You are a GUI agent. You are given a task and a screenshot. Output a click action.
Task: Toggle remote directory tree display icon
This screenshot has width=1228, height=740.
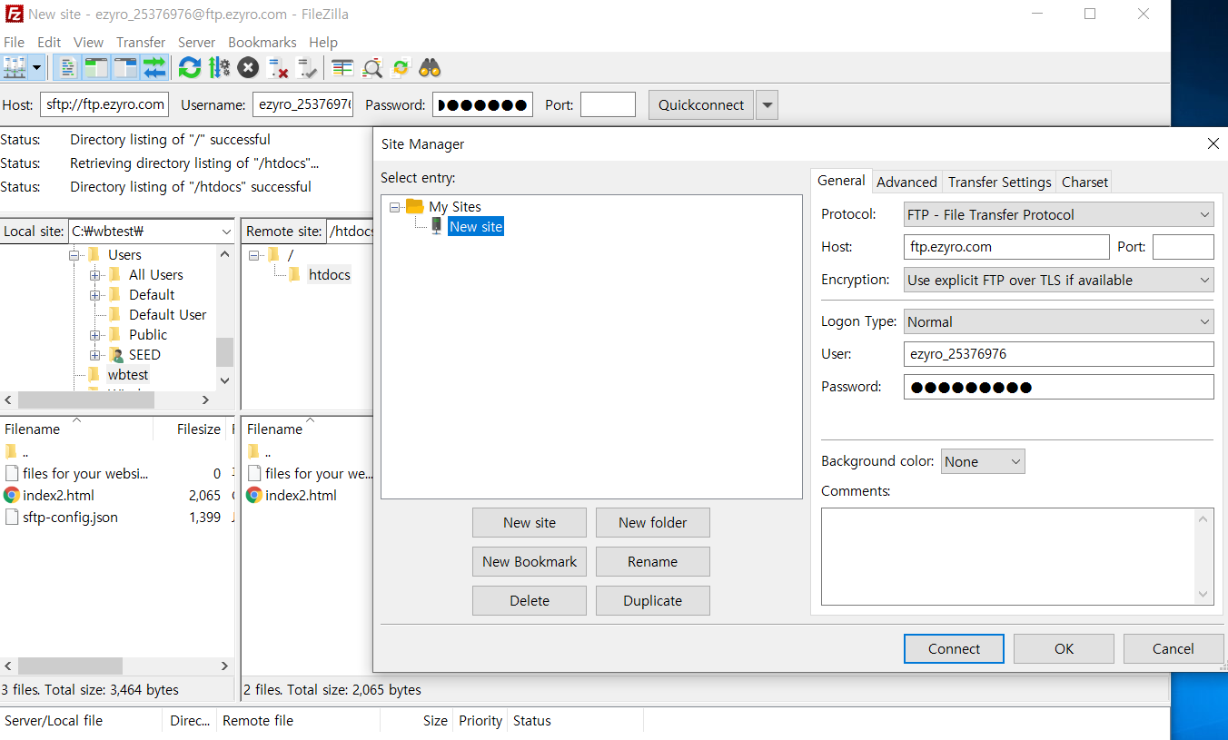click(125, 67)
